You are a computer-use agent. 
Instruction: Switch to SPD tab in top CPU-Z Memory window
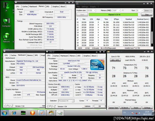tap(48, 6)
